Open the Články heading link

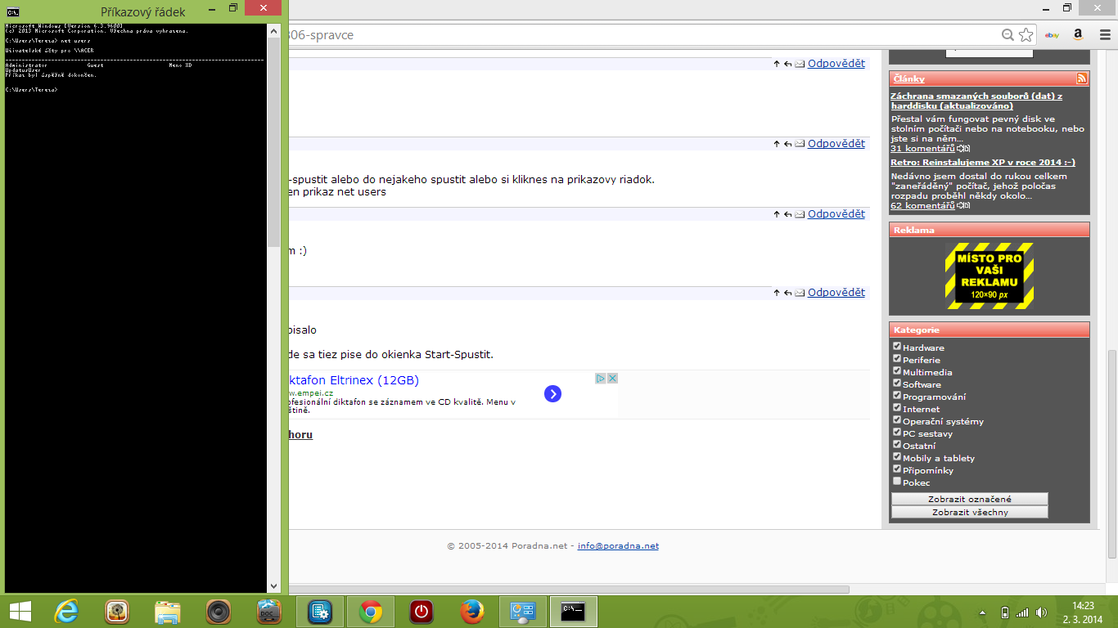coord(909,78)
